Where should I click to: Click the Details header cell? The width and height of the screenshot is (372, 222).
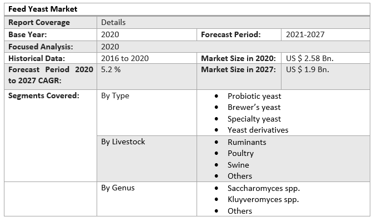[113, 23]
